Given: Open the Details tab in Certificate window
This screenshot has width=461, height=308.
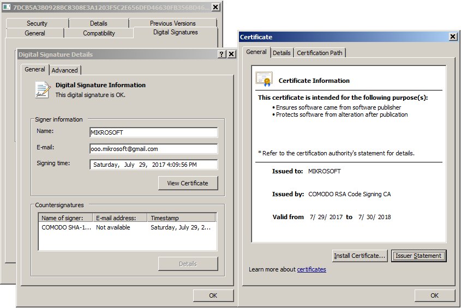Looking at the screenshot, I should coord(282,53).
